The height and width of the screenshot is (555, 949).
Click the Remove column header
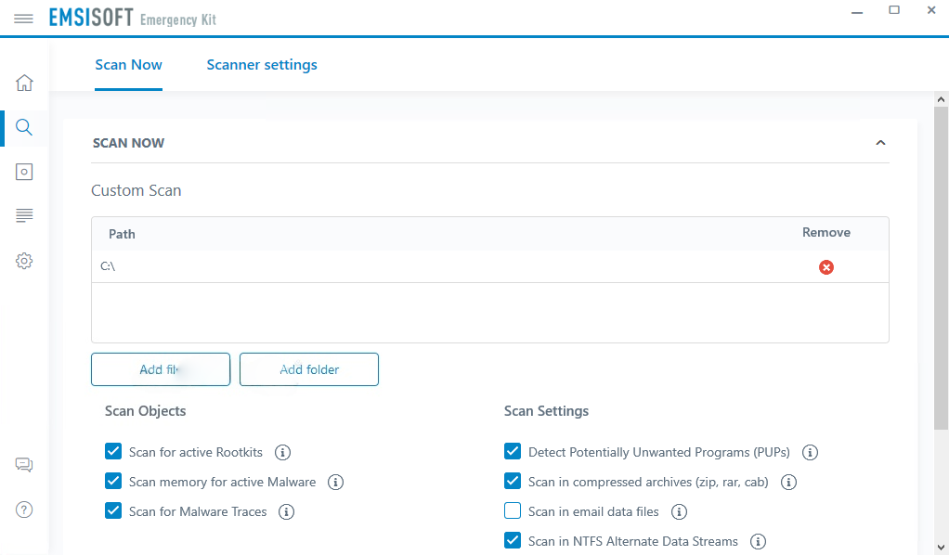826,232
